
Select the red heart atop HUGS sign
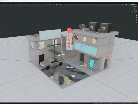(x=69, y=31)
